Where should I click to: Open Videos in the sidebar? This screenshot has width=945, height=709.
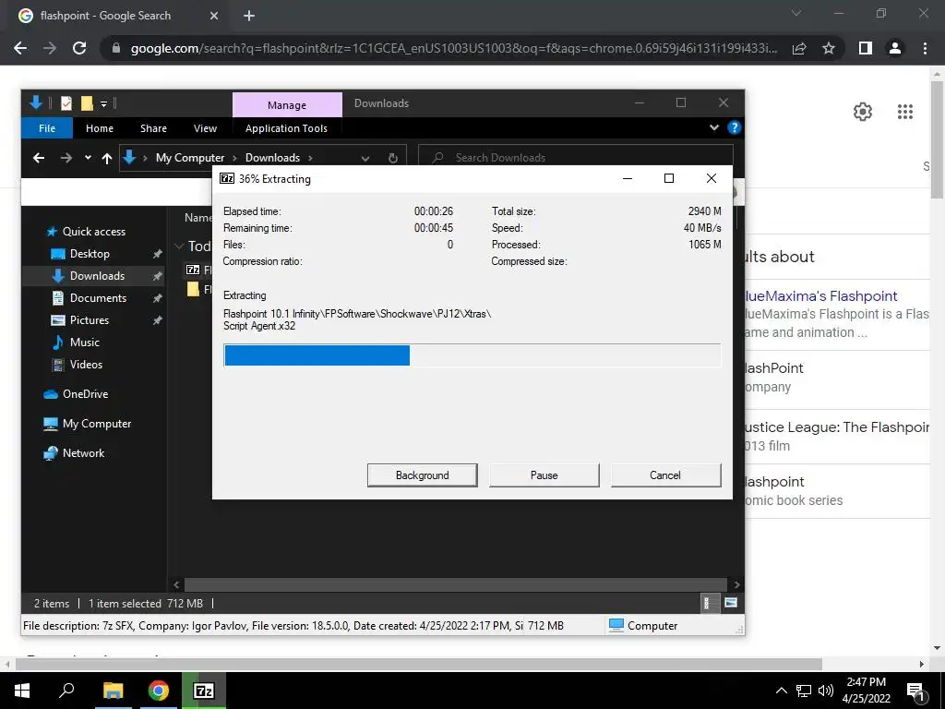tap(86, 364)
